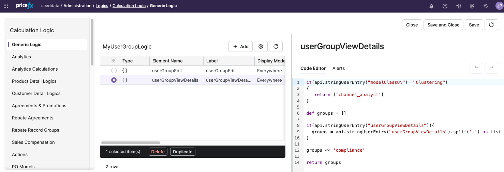The height and width of the screenshot is (172, 504).
Task: Duplicate the selected element
Action: pyautogui.click(x=182, y=152)
